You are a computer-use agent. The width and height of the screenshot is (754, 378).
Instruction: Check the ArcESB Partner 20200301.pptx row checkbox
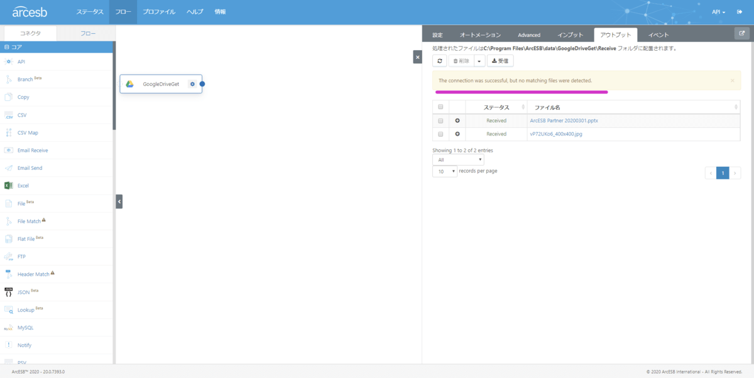tap(440, 120)
